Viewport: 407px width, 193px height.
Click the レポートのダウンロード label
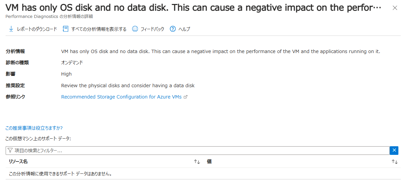pyautogui.click(x=37, y=29)
